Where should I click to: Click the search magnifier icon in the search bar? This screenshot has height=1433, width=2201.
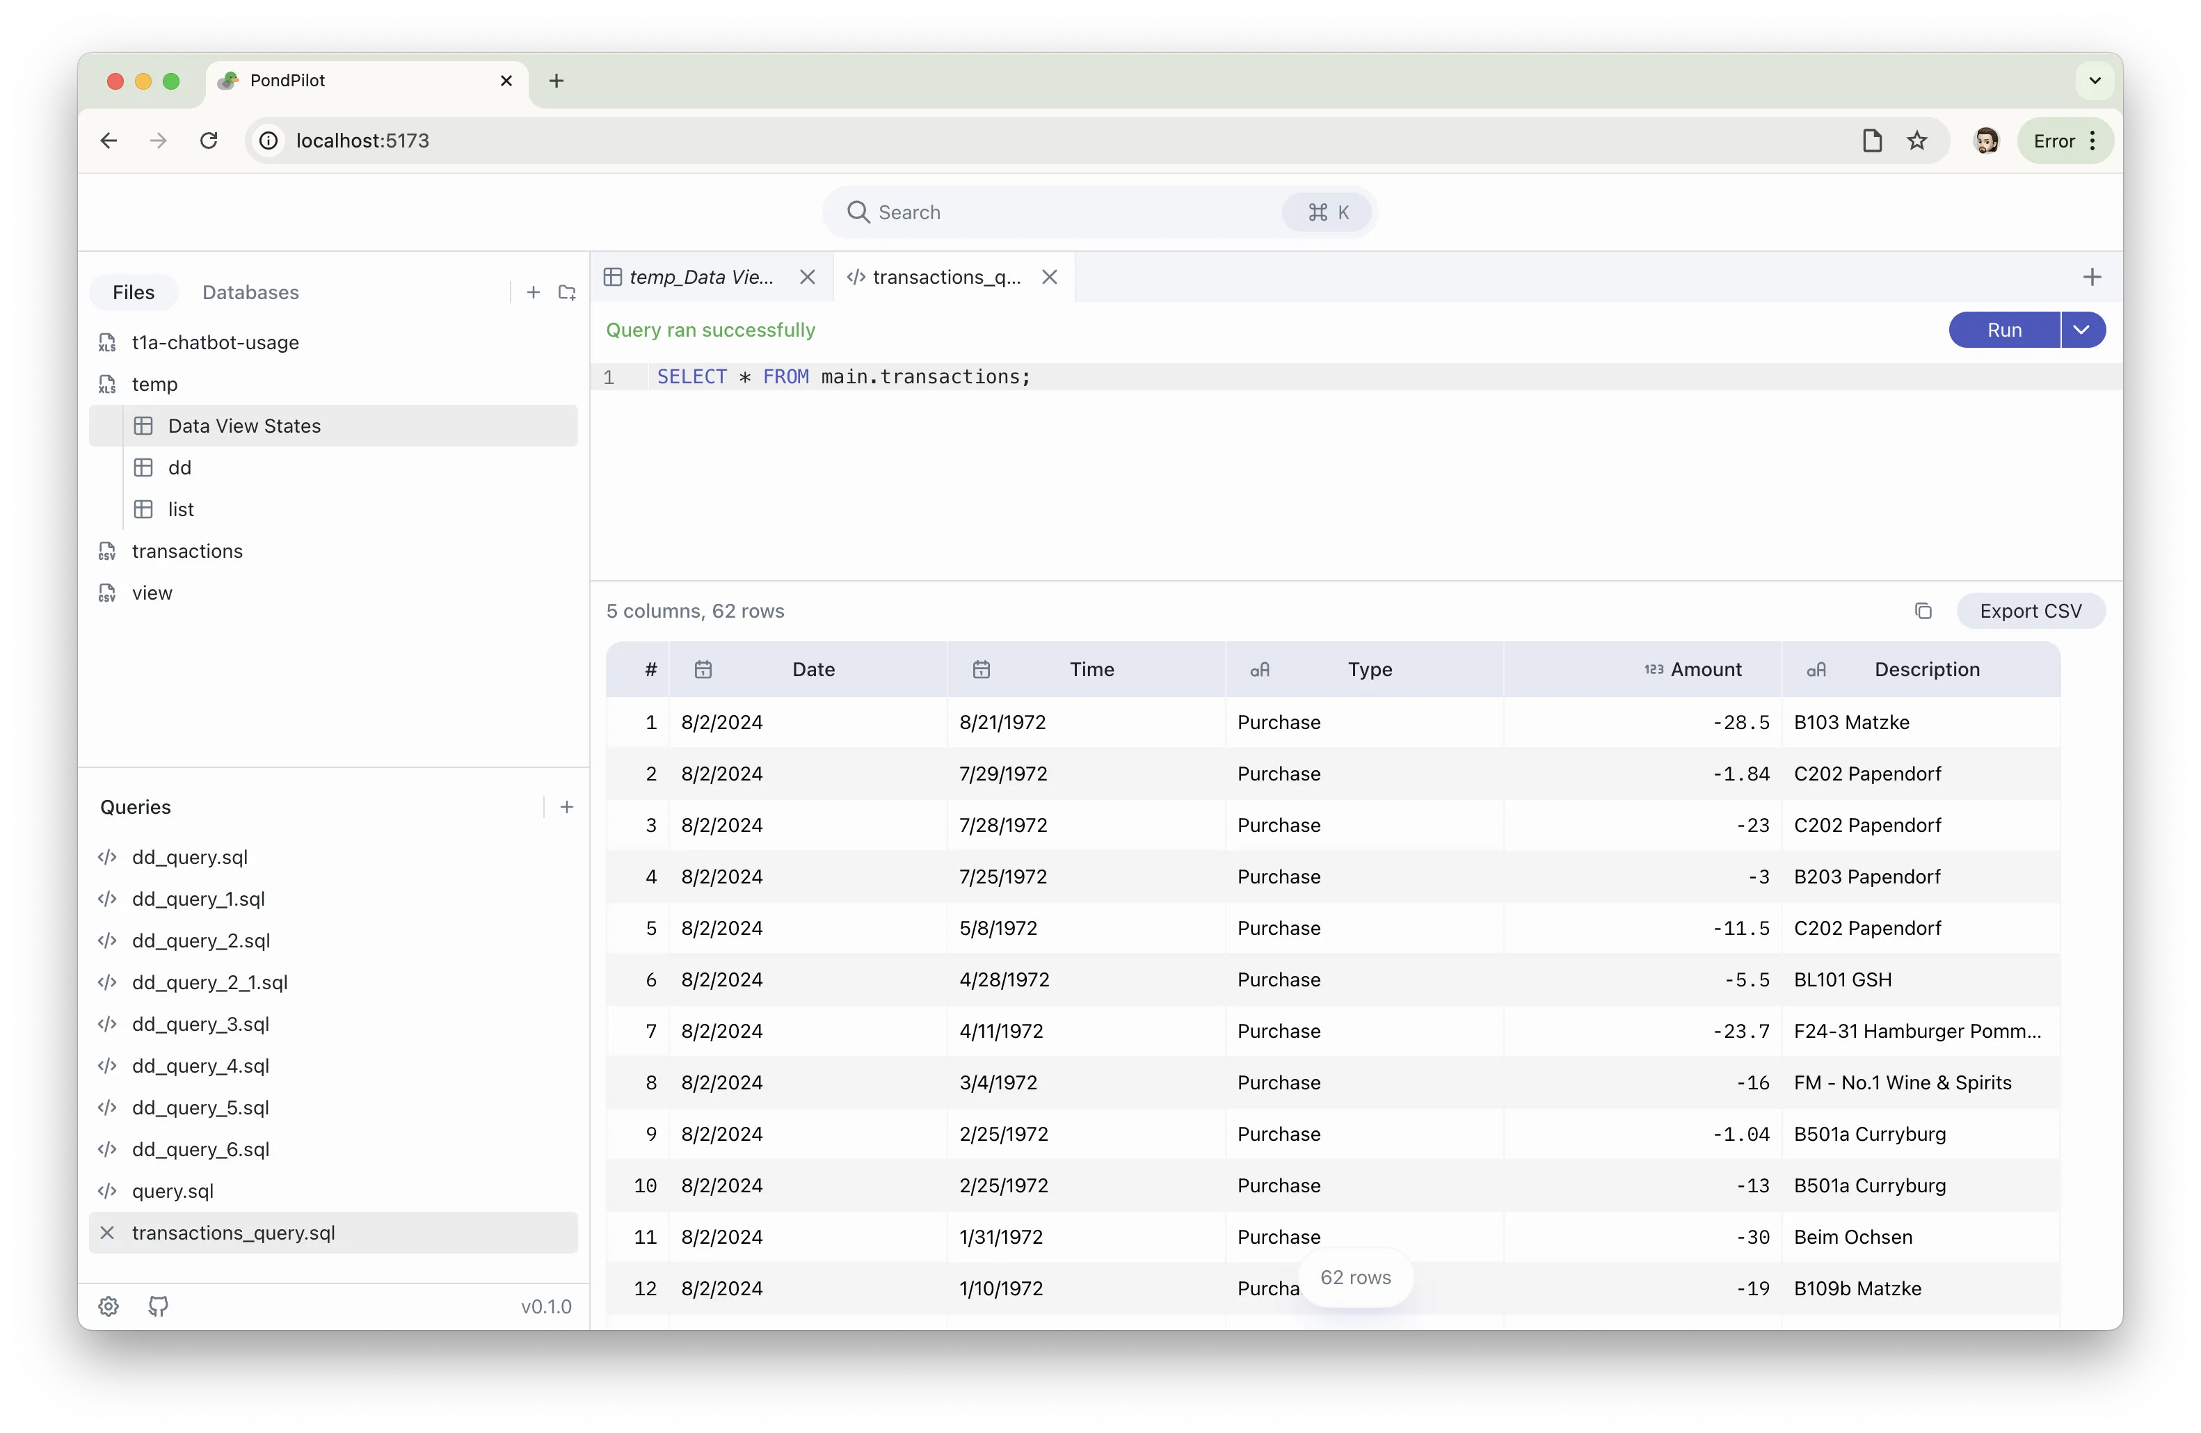click(x=859, y=211)
